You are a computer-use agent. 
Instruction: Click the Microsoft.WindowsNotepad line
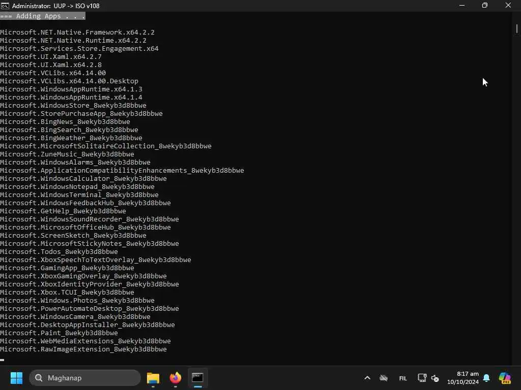click(x=77, y=186)
